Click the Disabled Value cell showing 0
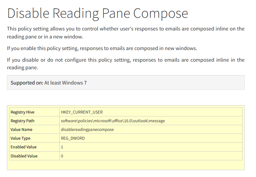This screenshot has height=177, width=256. click(151, 156)
